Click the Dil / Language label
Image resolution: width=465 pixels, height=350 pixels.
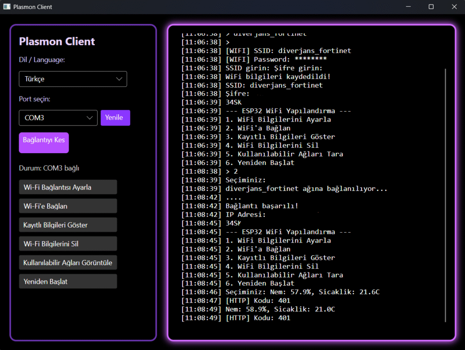42,60
